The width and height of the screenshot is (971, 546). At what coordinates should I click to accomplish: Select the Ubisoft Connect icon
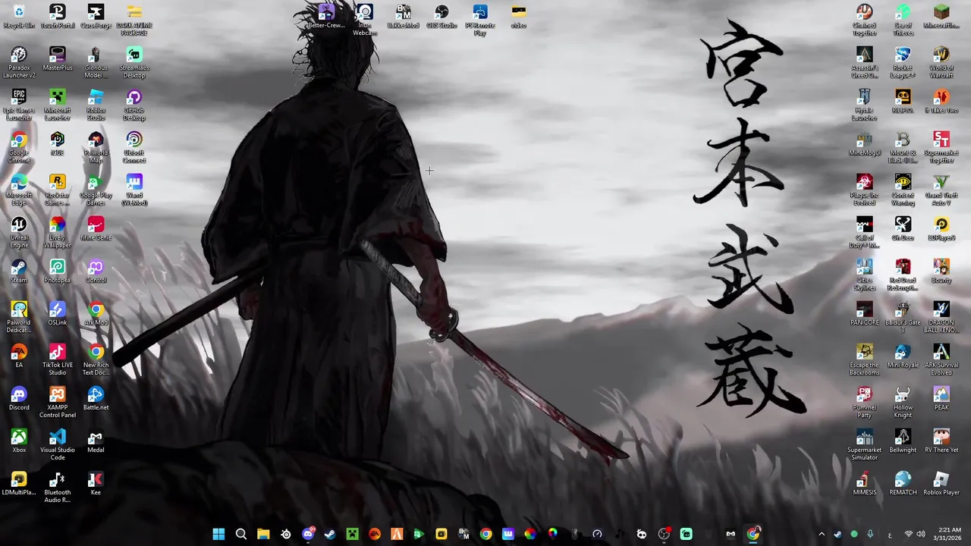tap(134, 147)
